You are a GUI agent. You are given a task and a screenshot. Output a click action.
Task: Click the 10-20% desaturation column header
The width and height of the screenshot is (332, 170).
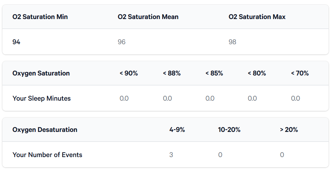(x=229, y=130)
